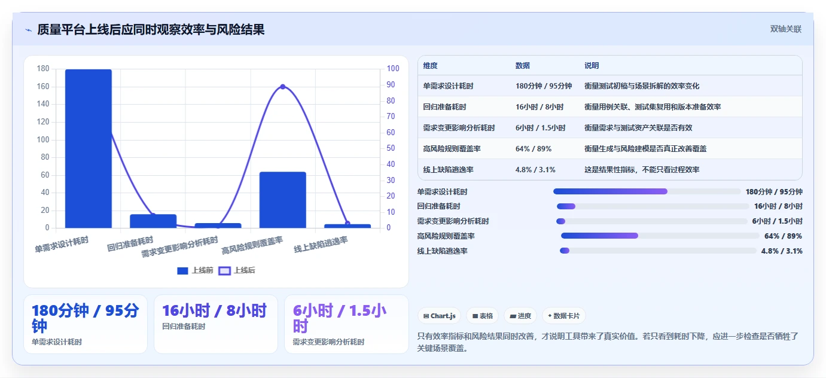Click the 180分钟 / 95分钟 data card
The height and width of the screenshot is (378, 826).
(x=86, y=324)
